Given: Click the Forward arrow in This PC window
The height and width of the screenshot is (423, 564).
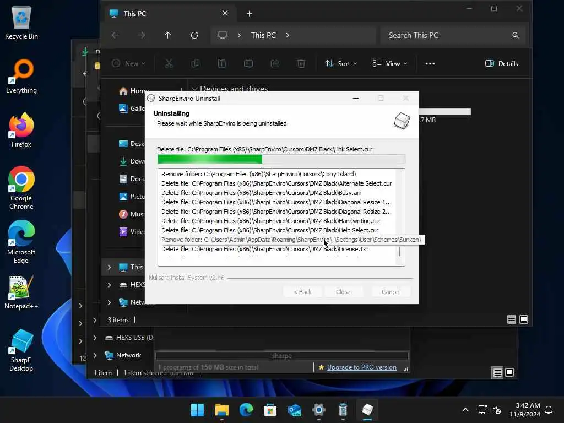Looking at the screenshot, I should (142, 35).
